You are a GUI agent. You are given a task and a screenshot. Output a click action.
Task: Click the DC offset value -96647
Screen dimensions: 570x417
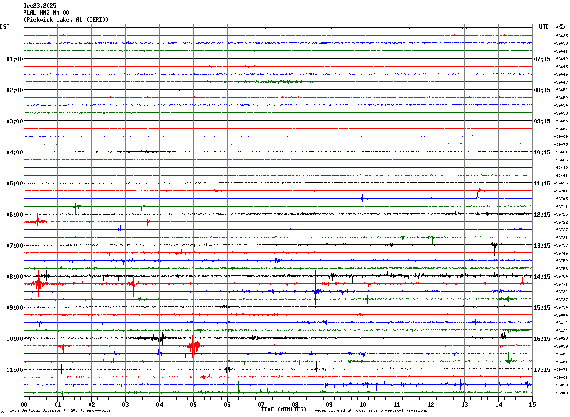coord(561,82)
